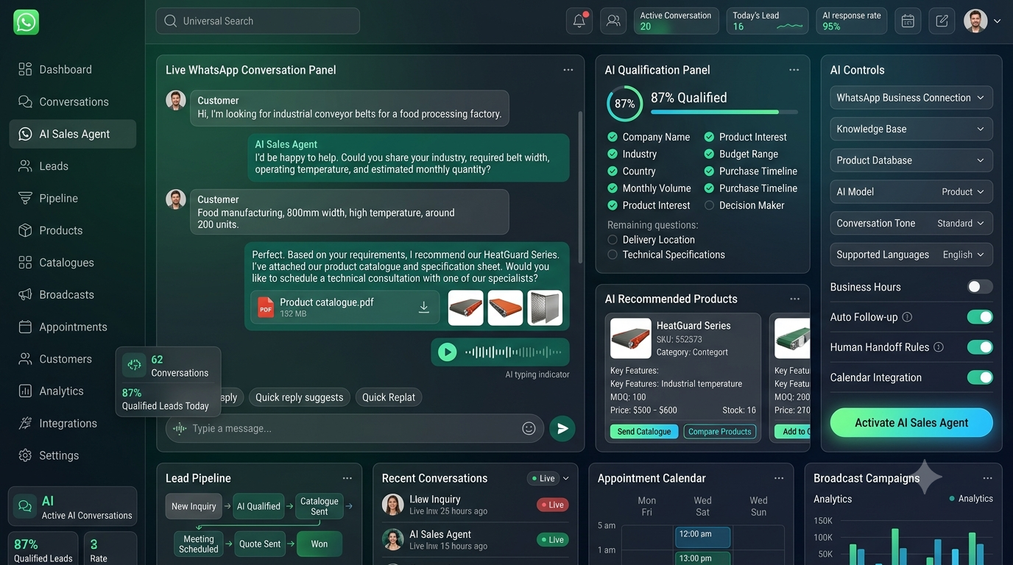
Task: Send the message with arrow button
Action: [562, 428]
